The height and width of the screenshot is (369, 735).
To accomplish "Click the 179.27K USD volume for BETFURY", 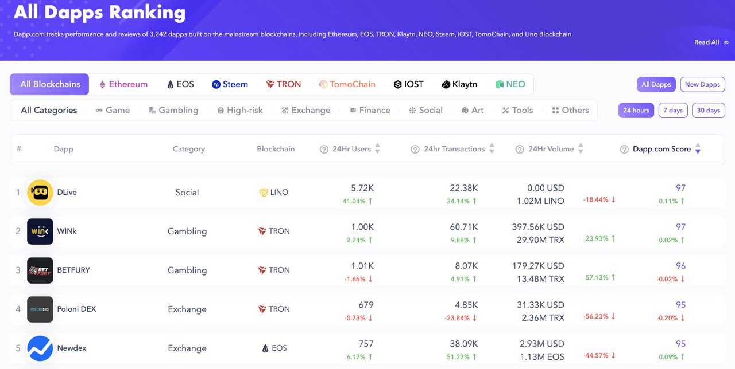I will pos(538,266).
